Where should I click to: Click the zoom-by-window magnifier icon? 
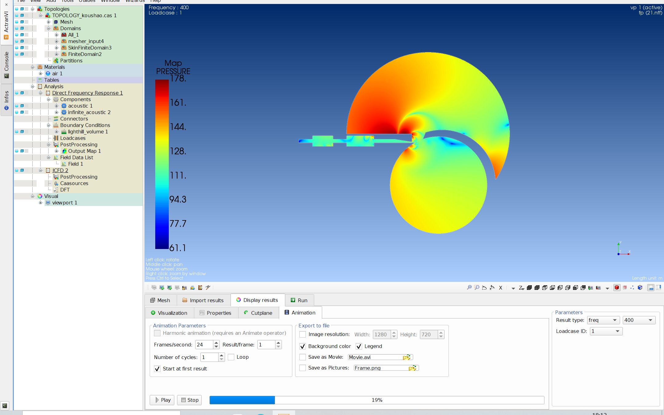pyautogui.click(x=477, y=288)
